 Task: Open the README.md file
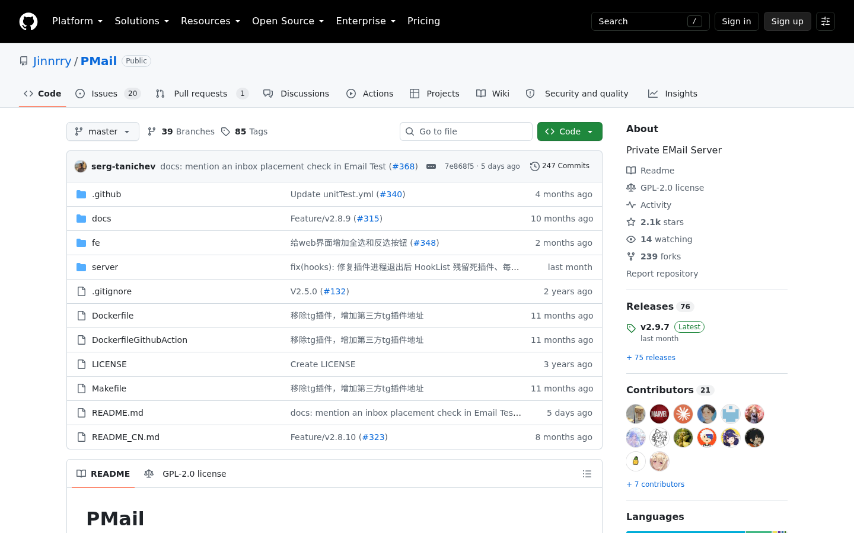coord(117,413)
